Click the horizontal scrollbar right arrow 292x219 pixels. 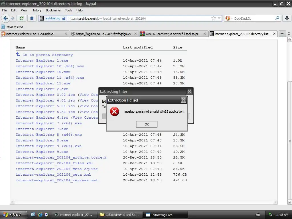pos(275,202)
